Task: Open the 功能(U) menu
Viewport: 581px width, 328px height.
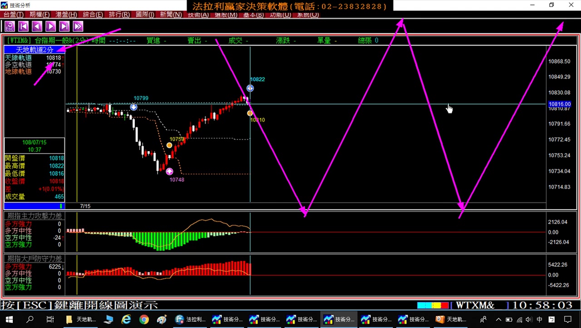Action: click(x=281, y=15)
